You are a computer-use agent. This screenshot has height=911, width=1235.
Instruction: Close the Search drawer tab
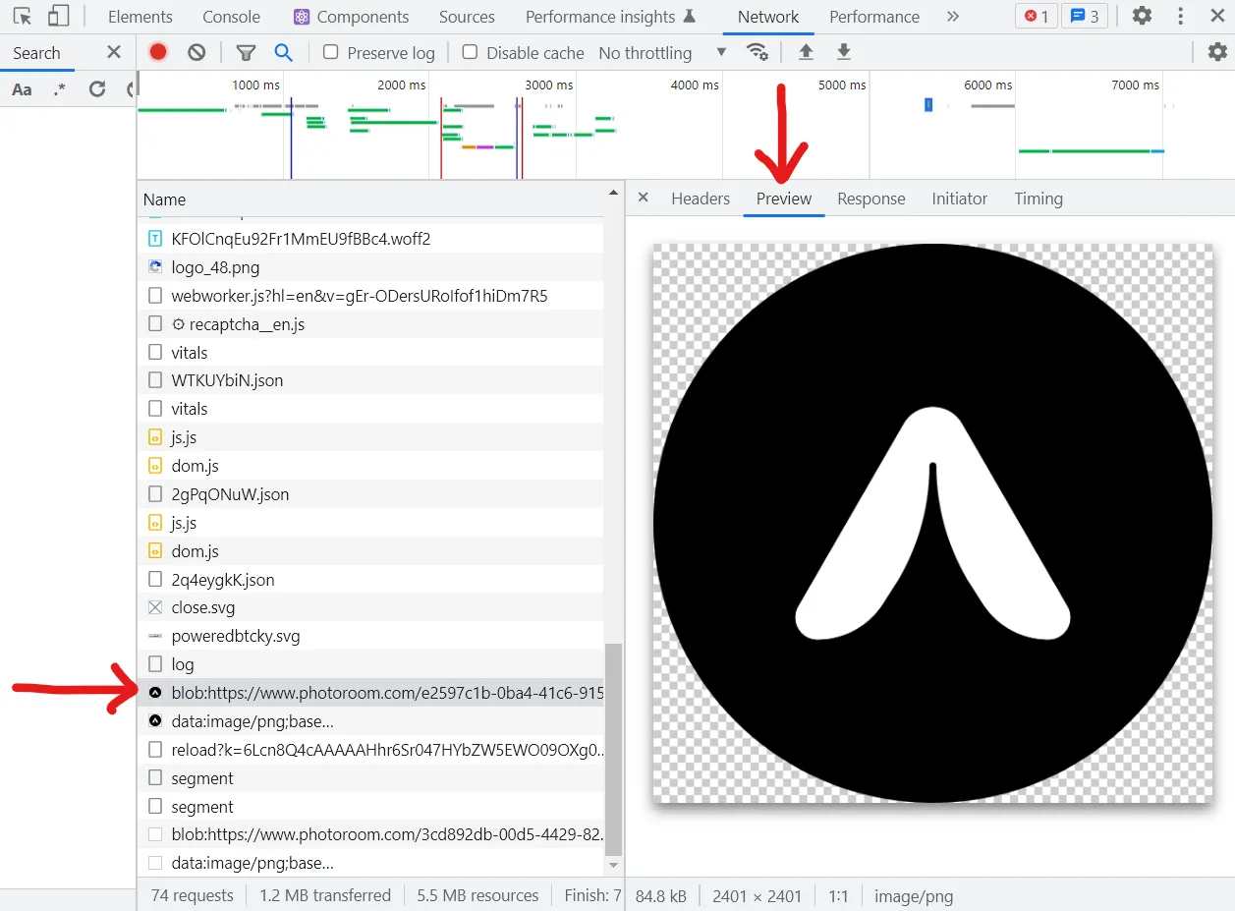114,53
